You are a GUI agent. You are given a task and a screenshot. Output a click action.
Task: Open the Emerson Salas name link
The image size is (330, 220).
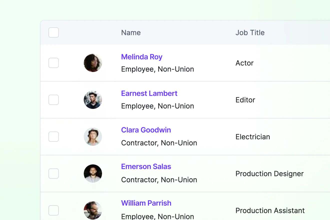click(x=146, y=166)
